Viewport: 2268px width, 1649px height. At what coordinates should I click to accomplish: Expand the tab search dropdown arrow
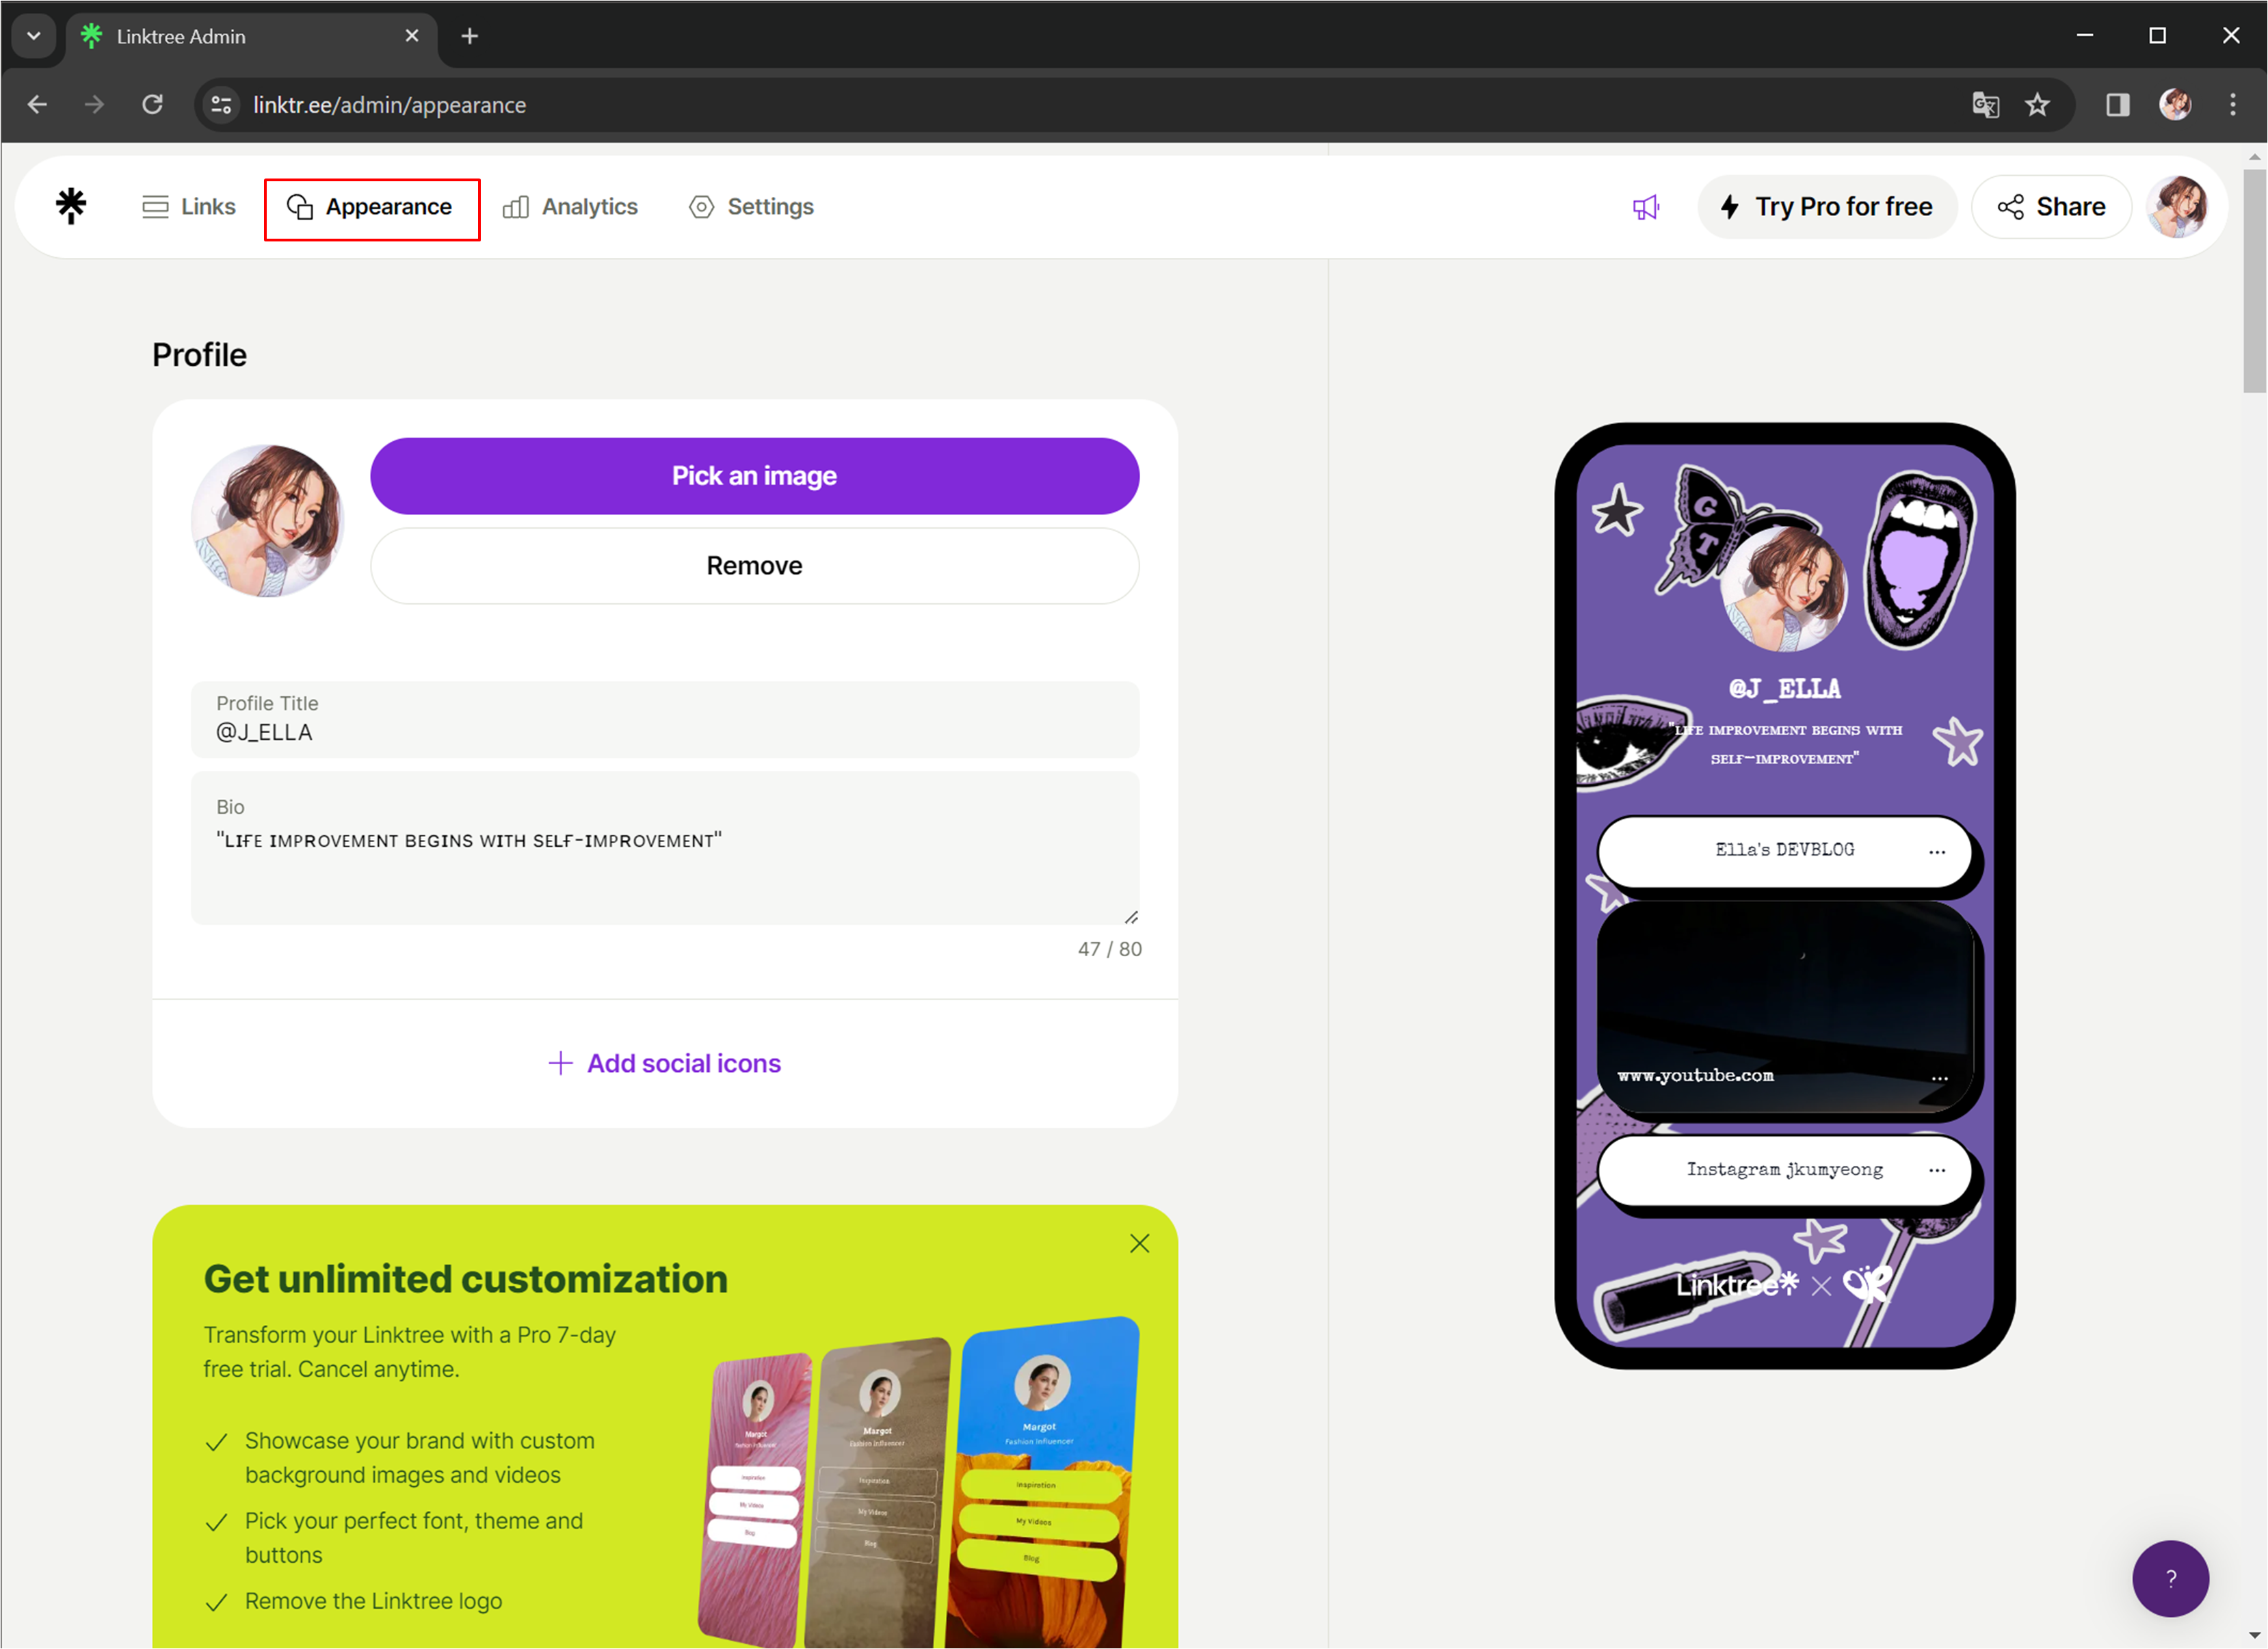pyautogui.click(x=34, y=36)
